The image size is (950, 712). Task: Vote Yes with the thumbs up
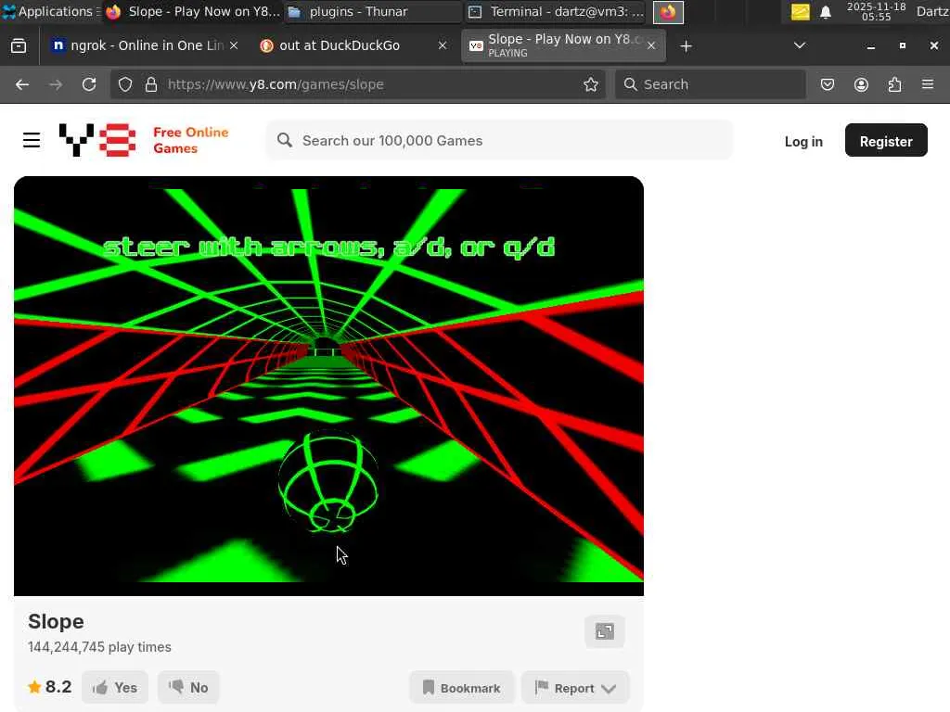point(115,687)
